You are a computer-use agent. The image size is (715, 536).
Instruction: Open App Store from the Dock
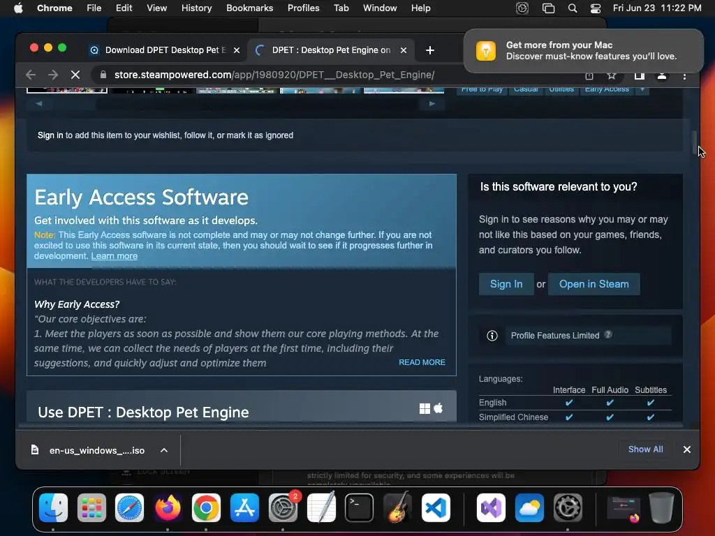244,507
